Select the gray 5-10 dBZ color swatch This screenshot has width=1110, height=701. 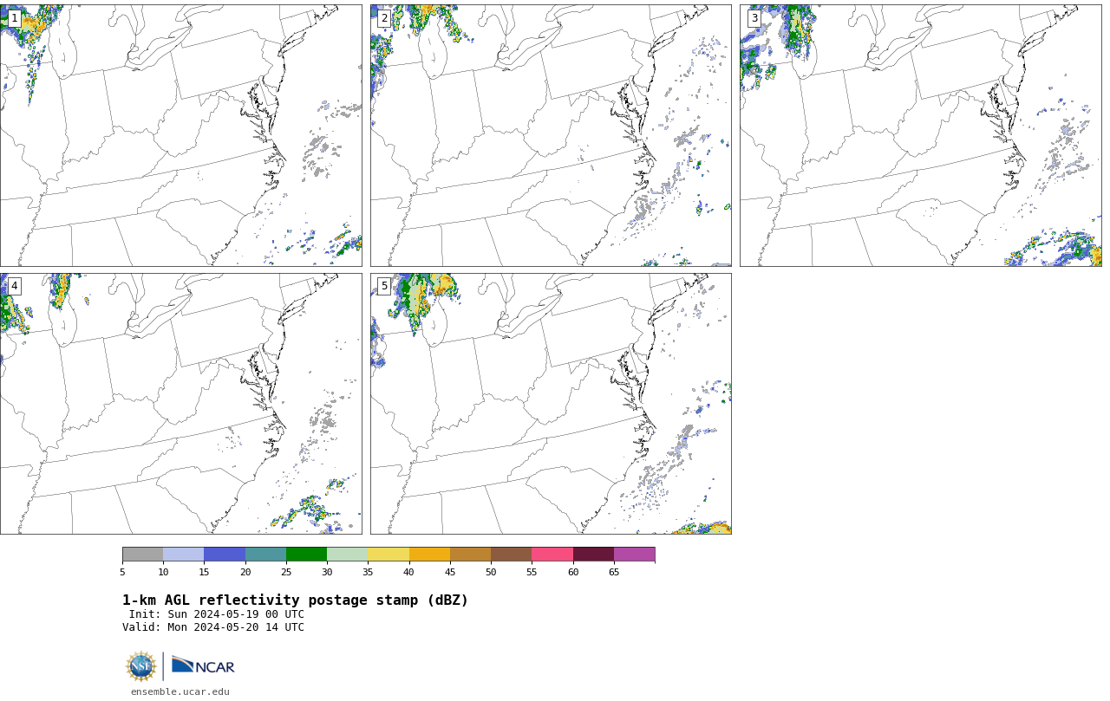click(142, 555)
